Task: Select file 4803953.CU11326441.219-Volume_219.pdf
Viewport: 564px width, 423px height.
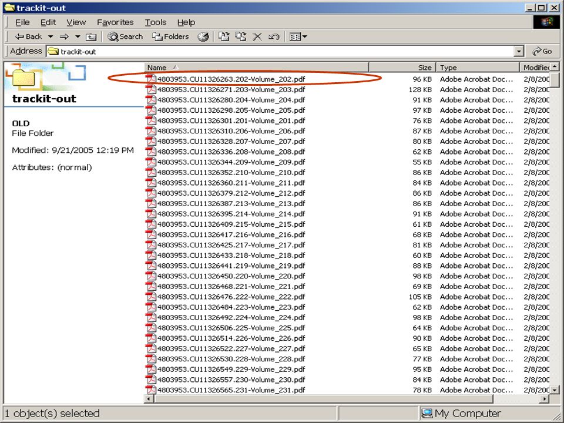Action: (231, 266)
